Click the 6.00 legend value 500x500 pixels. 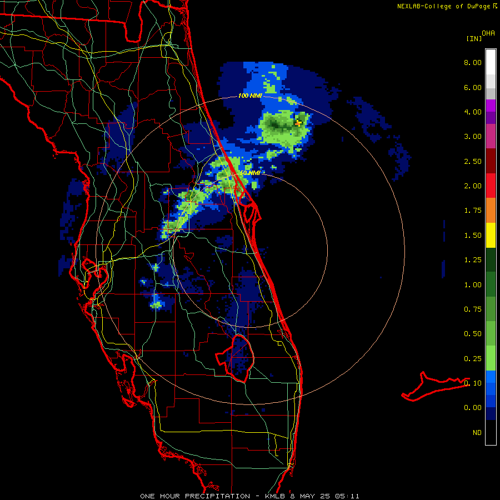473,87
